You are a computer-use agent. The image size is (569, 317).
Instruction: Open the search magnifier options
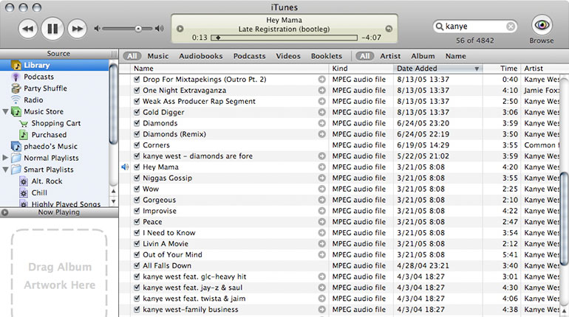[x=440, y=27]
